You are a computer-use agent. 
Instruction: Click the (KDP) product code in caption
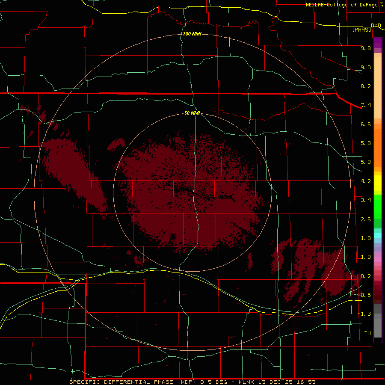[187, 382]
